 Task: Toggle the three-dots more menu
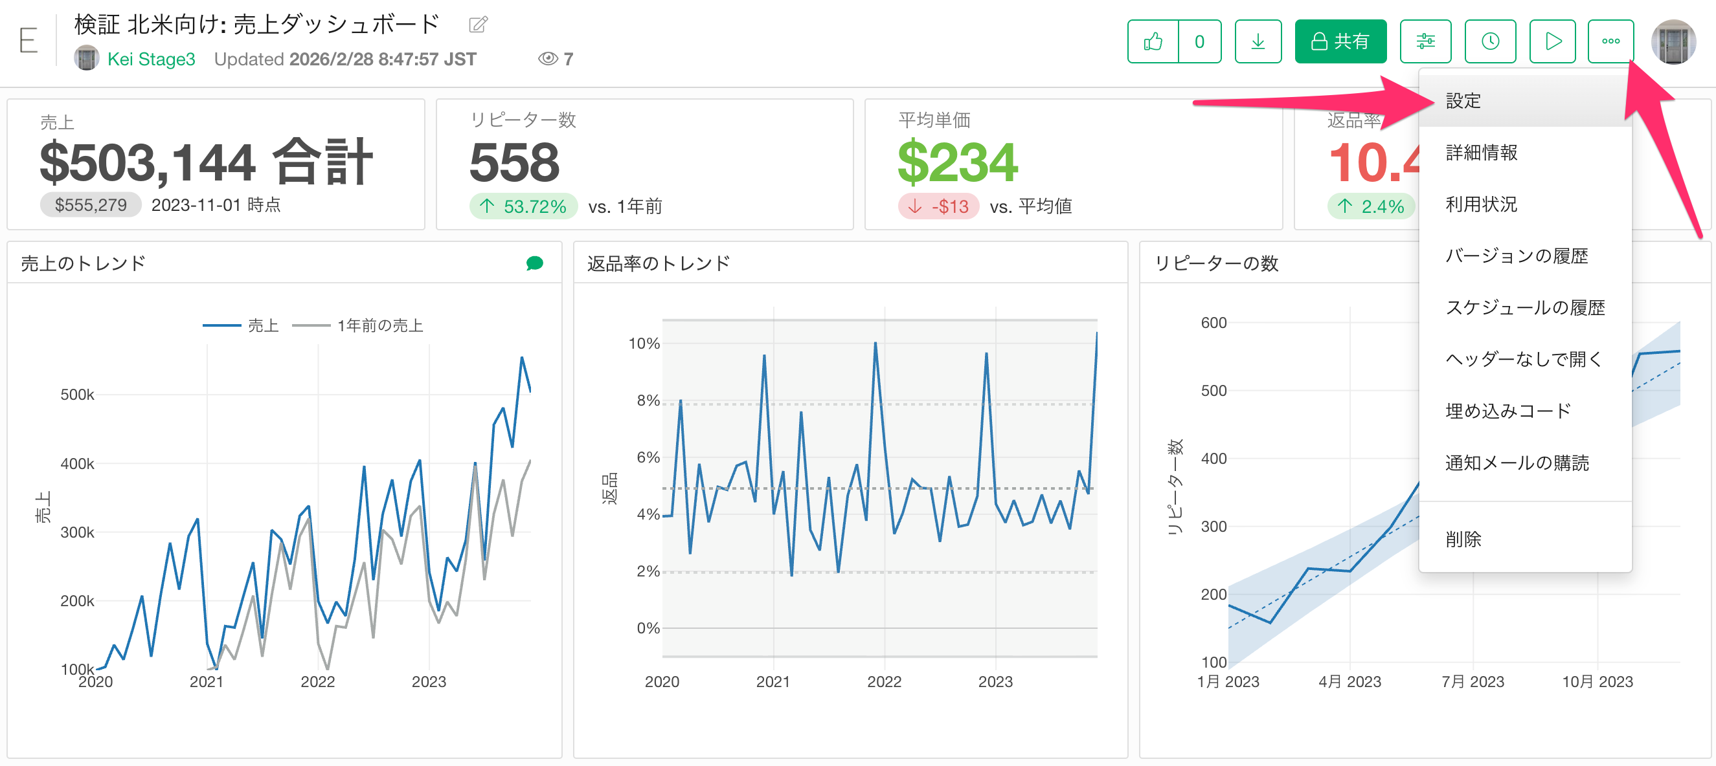(x=1610, y=41)
